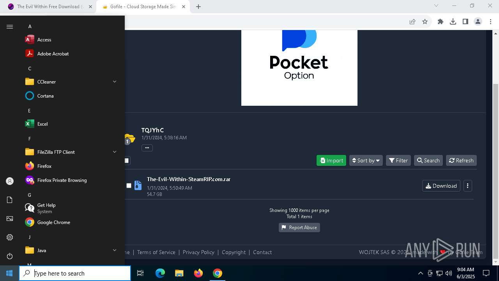Download The-Evil-Within-SteamRIP.com.rar
The width and height of the screenshot is (499, 281).
tap(441, 186)
